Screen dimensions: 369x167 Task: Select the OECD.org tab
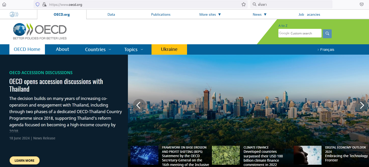coord(62,14)
